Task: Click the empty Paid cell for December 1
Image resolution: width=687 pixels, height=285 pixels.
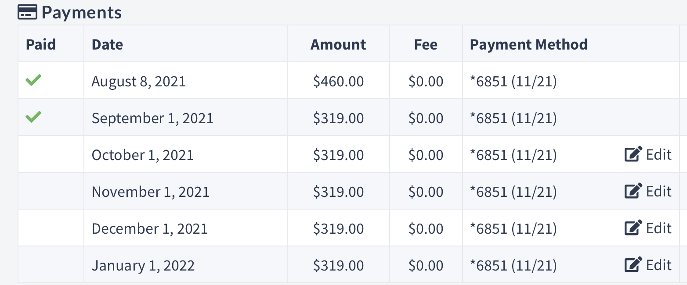Action: click(x=51, y=228)
